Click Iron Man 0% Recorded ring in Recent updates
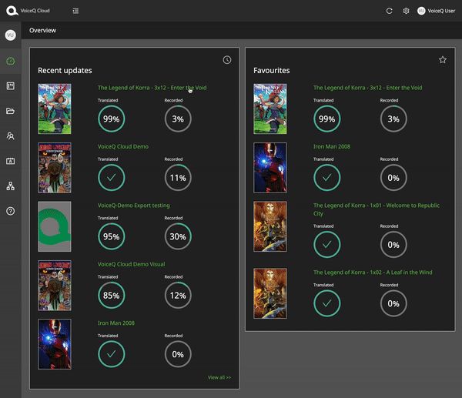 coord(178,354)
